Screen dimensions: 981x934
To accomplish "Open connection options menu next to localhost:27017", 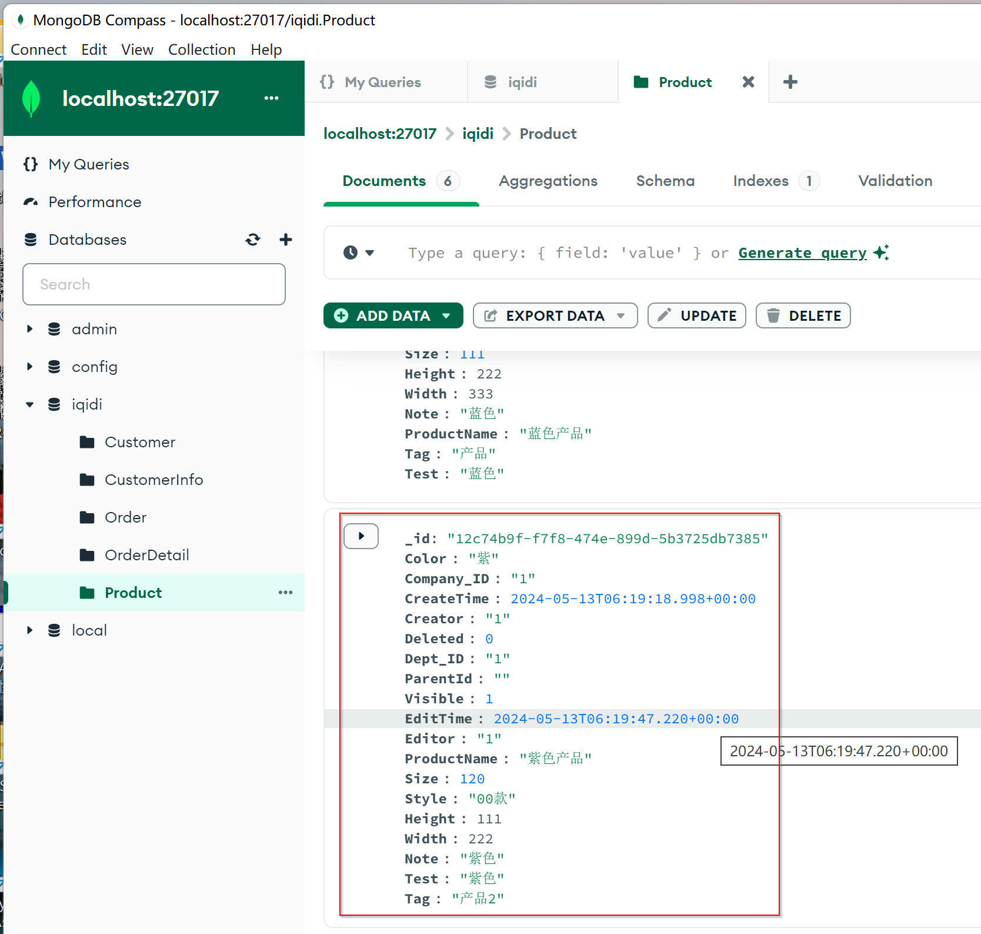I will tap(271, 98).
